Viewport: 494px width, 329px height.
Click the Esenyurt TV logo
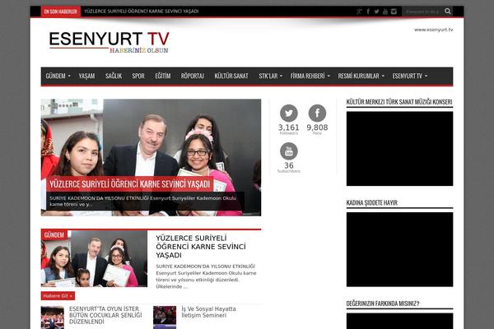point(109,42)
